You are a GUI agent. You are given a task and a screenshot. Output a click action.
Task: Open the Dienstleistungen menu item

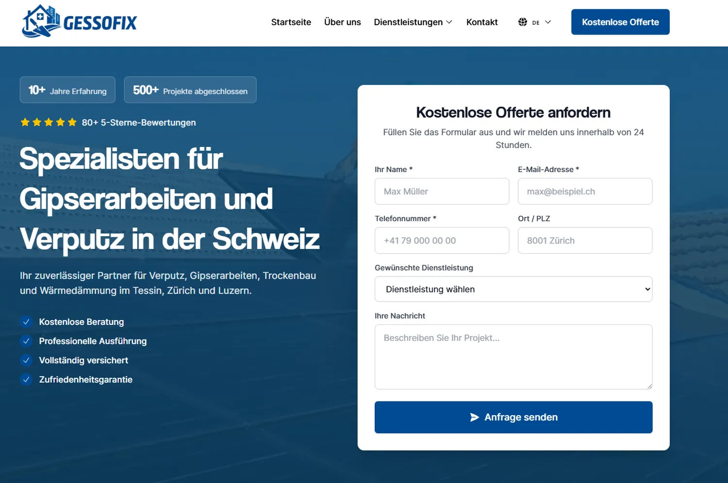point(408,22)
